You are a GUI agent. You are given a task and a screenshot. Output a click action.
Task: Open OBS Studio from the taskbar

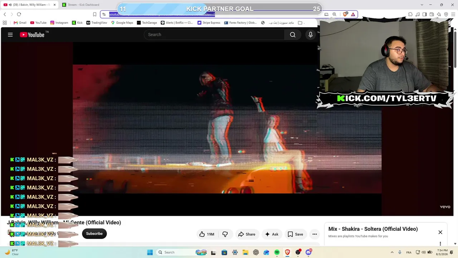[298, 252]
